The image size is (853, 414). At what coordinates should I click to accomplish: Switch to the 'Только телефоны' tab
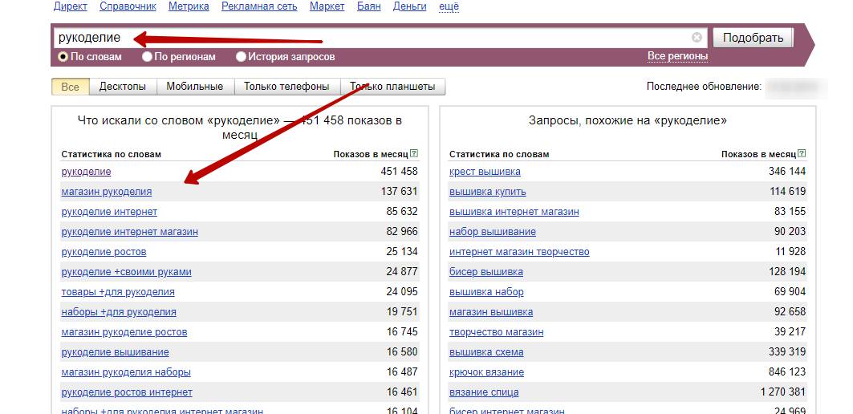click(286, 87)
